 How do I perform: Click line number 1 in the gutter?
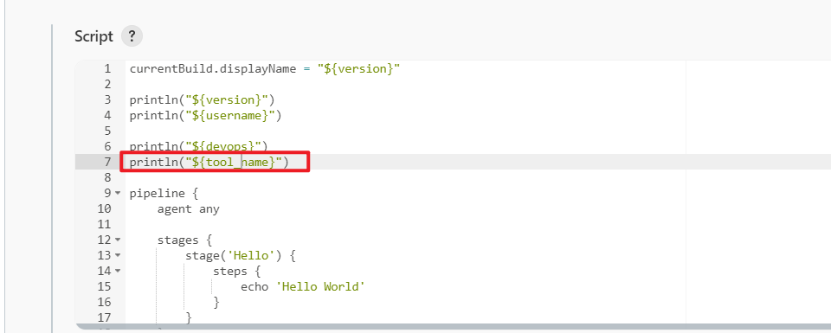click(x=107, y=69)
